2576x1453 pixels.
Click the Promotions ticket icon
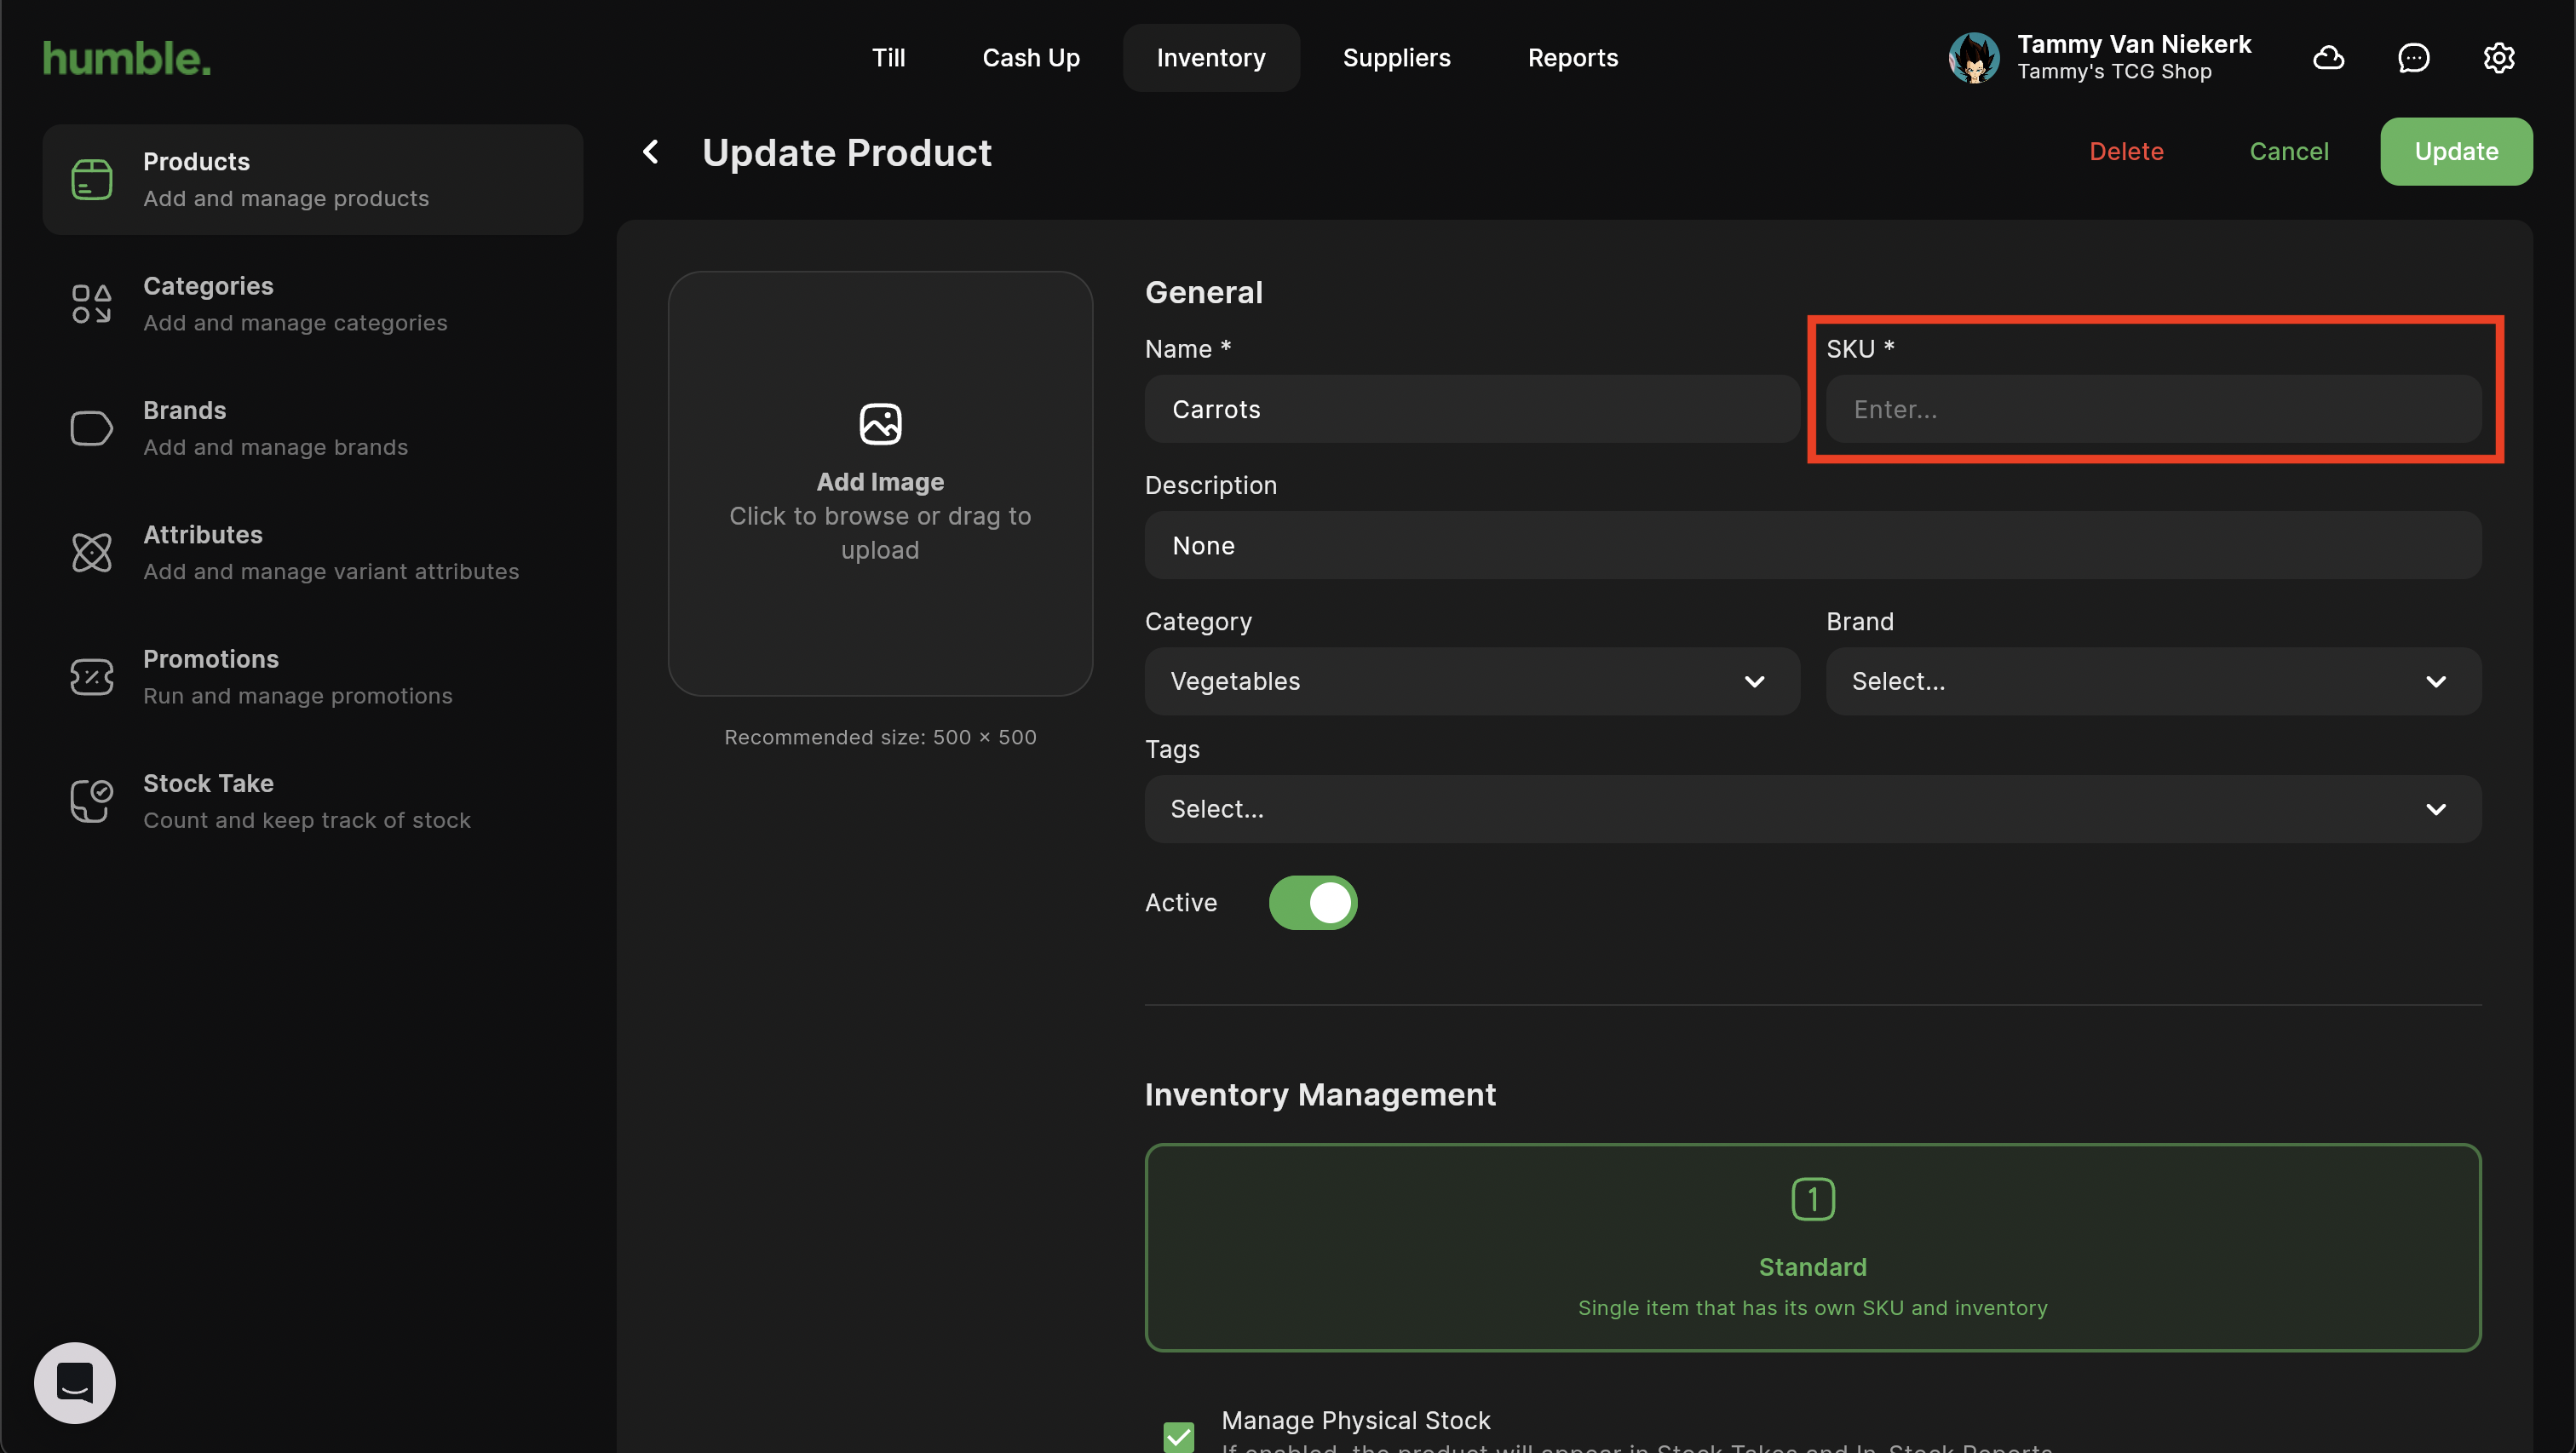pyautogui.click(x=91, y=677)
